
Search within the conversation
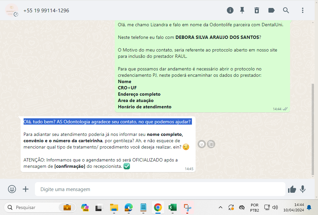tap(286, 10)
